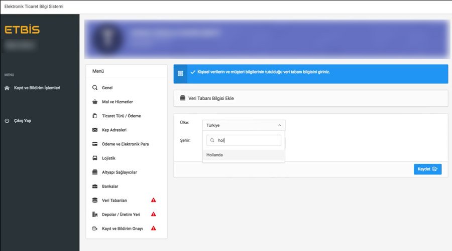Image resolution: width=452 pixels, height=251 pixels.
Task: Open Kayıt ve Bildirim Onayı
Action: point(122,228)
